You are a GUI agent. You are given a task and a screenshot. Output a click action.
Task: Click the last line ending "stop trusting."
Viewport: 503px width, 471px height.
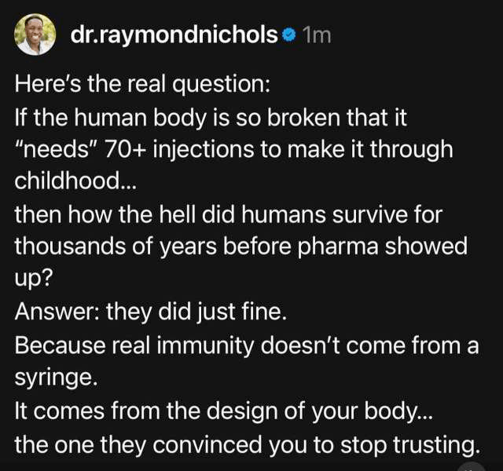pos(246,444)
